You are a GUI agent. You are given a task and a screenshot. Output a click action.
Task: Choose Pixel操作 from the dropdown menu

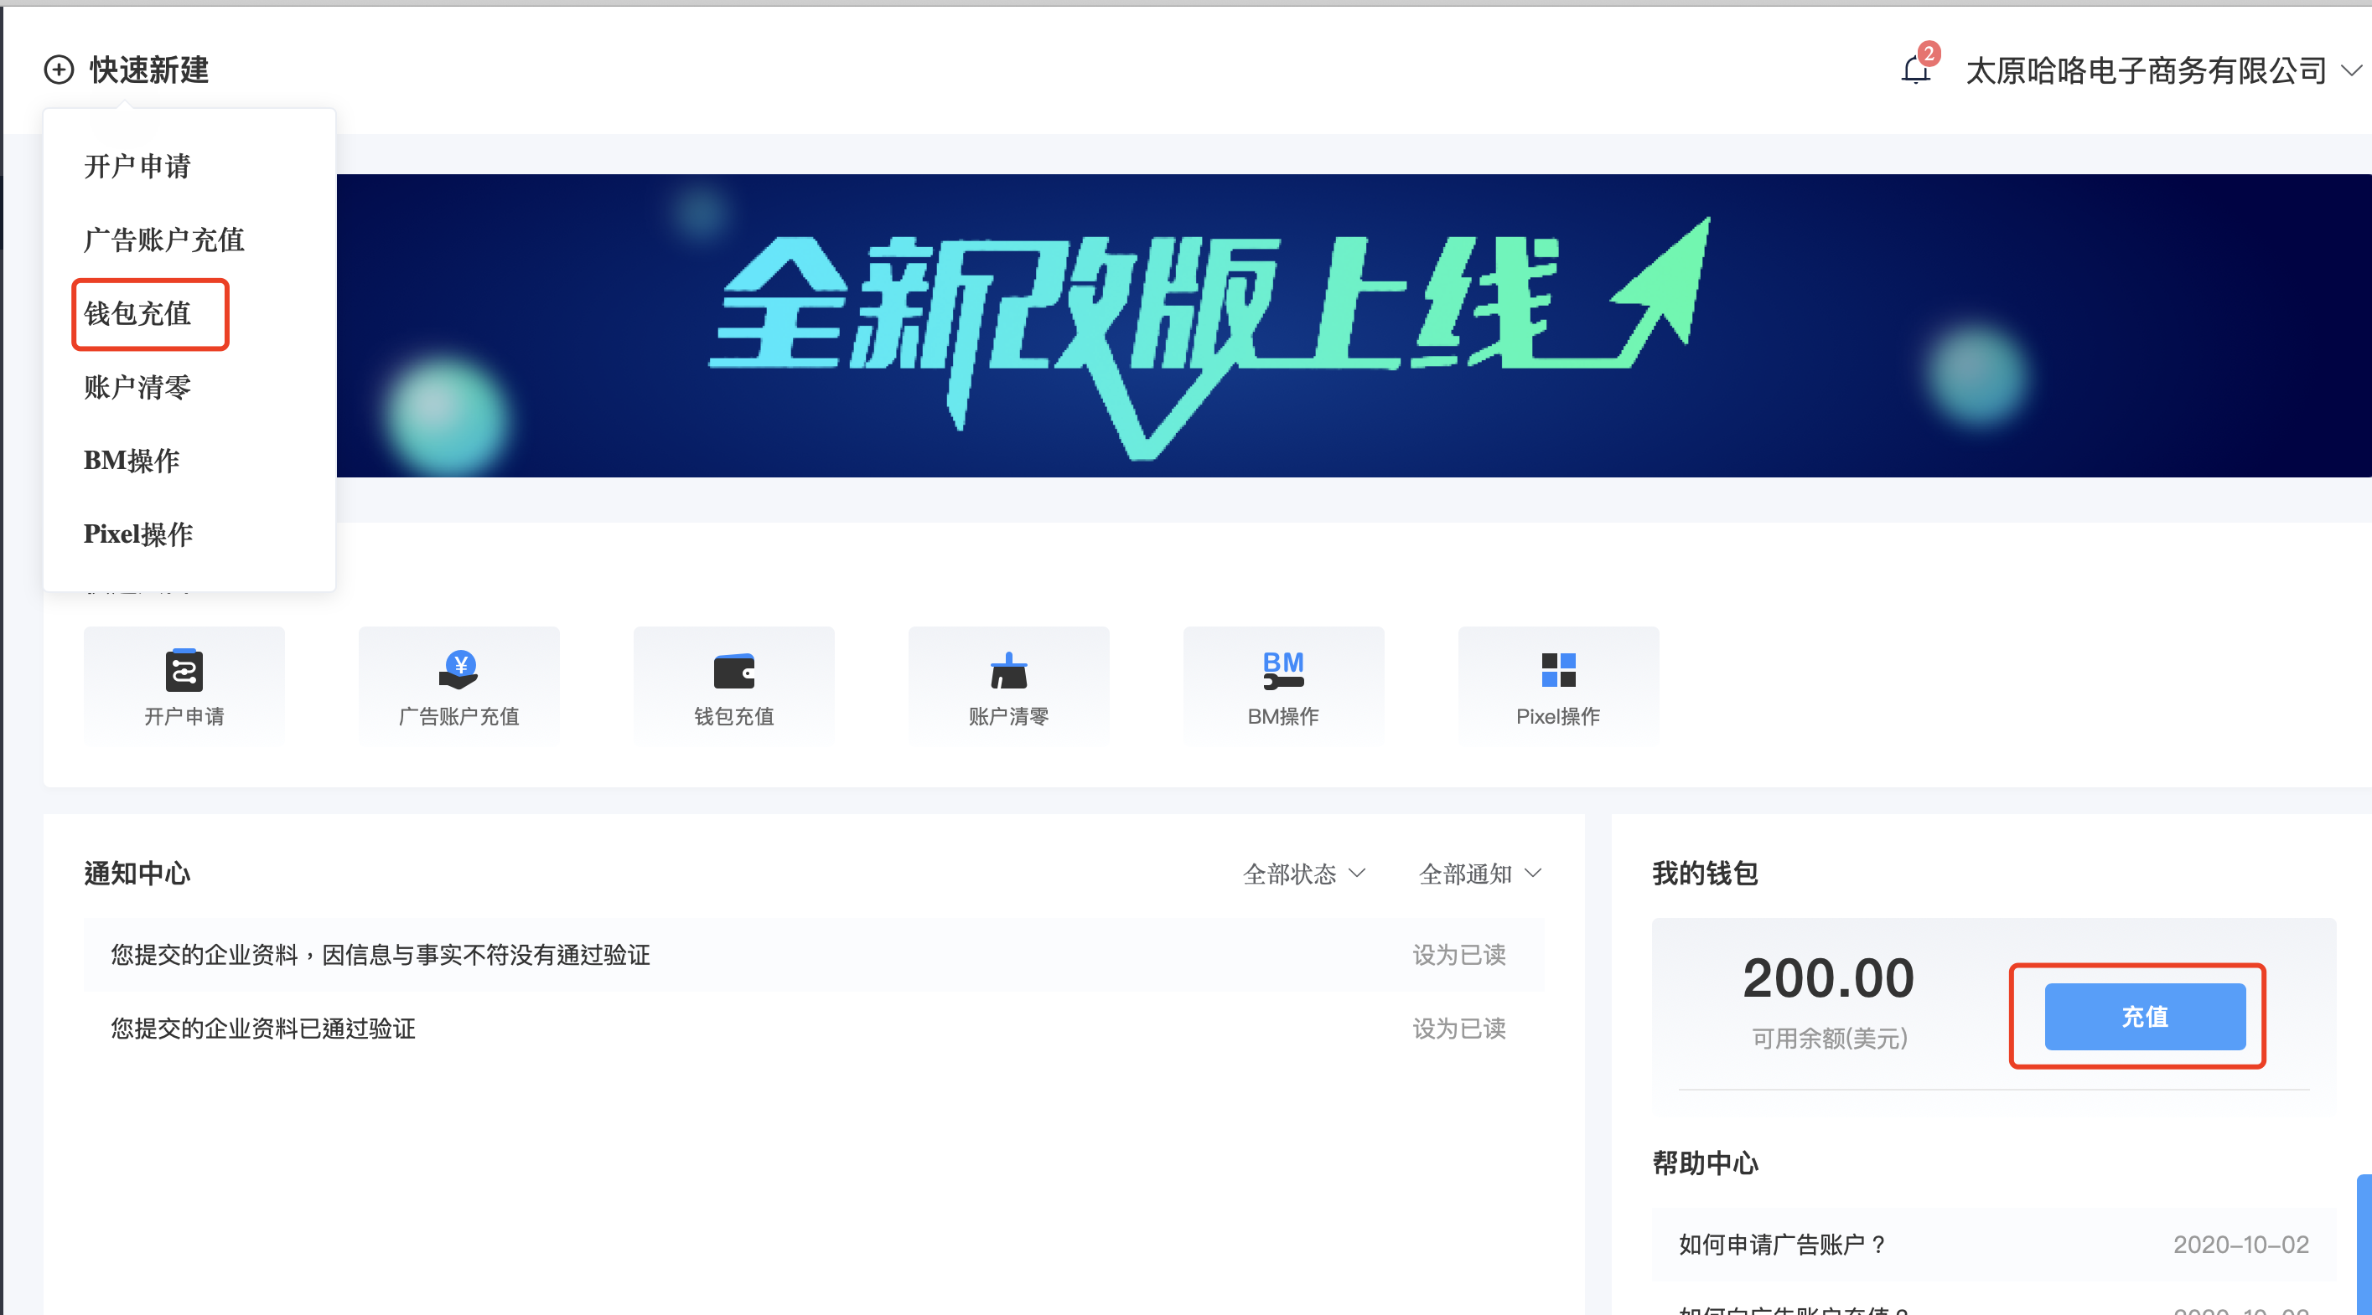click(x=138, y=534)
